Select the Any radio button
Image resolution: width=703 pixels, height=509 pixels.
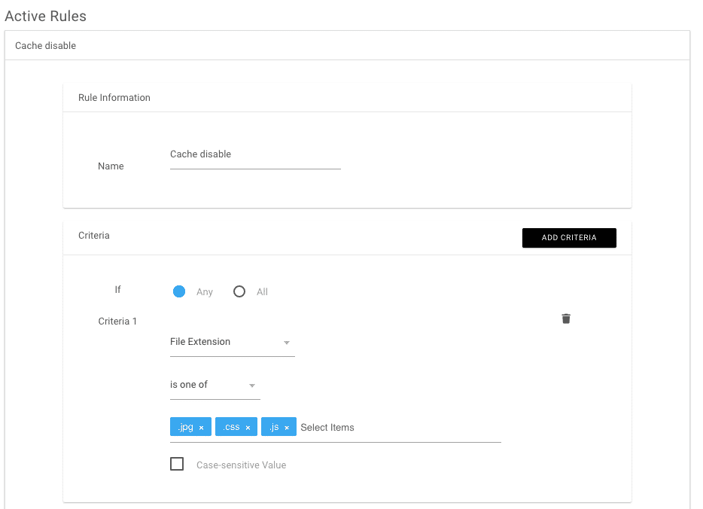pos(179,291)
